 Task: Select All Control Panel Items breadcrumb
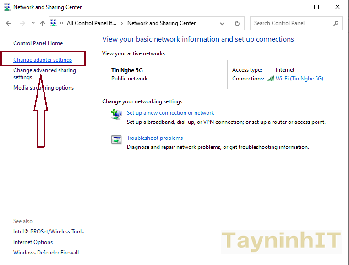[92, 23]
